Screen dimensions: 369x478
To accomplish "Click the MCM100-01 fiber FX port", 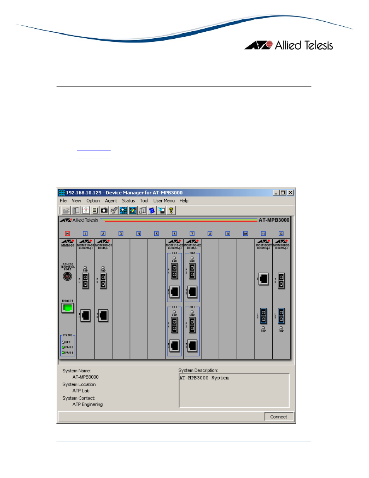I will click(x=103, y=281).
